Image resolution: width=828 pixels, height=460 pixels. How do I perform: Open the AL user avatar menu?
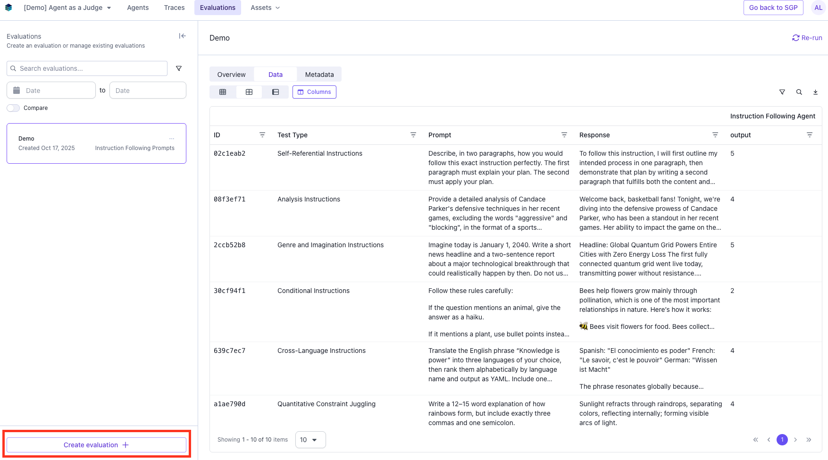click(x=818, y=8)
